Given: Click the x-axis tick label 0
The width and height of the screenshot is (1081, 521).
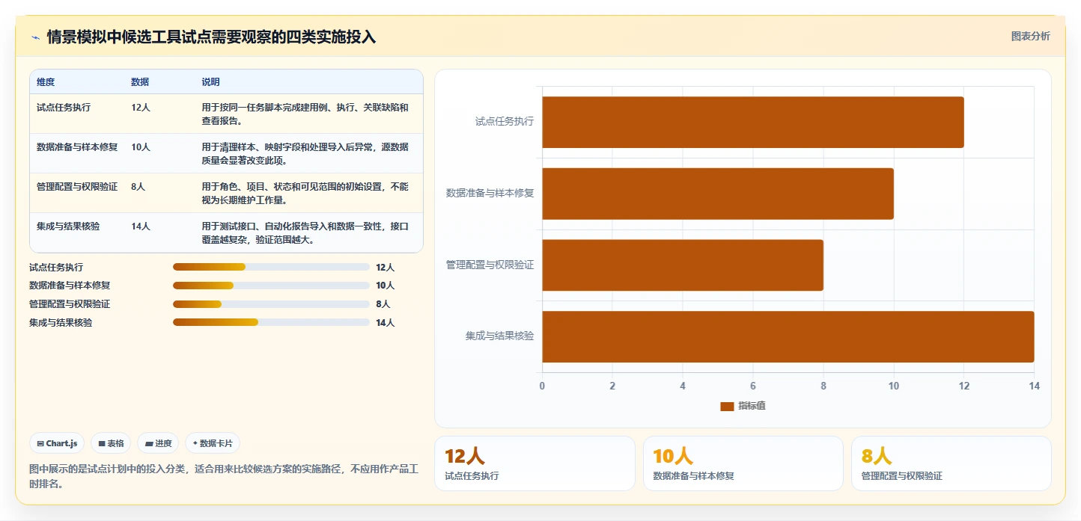Looking at the screenshot, I should pyautogui.click(x=542, y=386).
